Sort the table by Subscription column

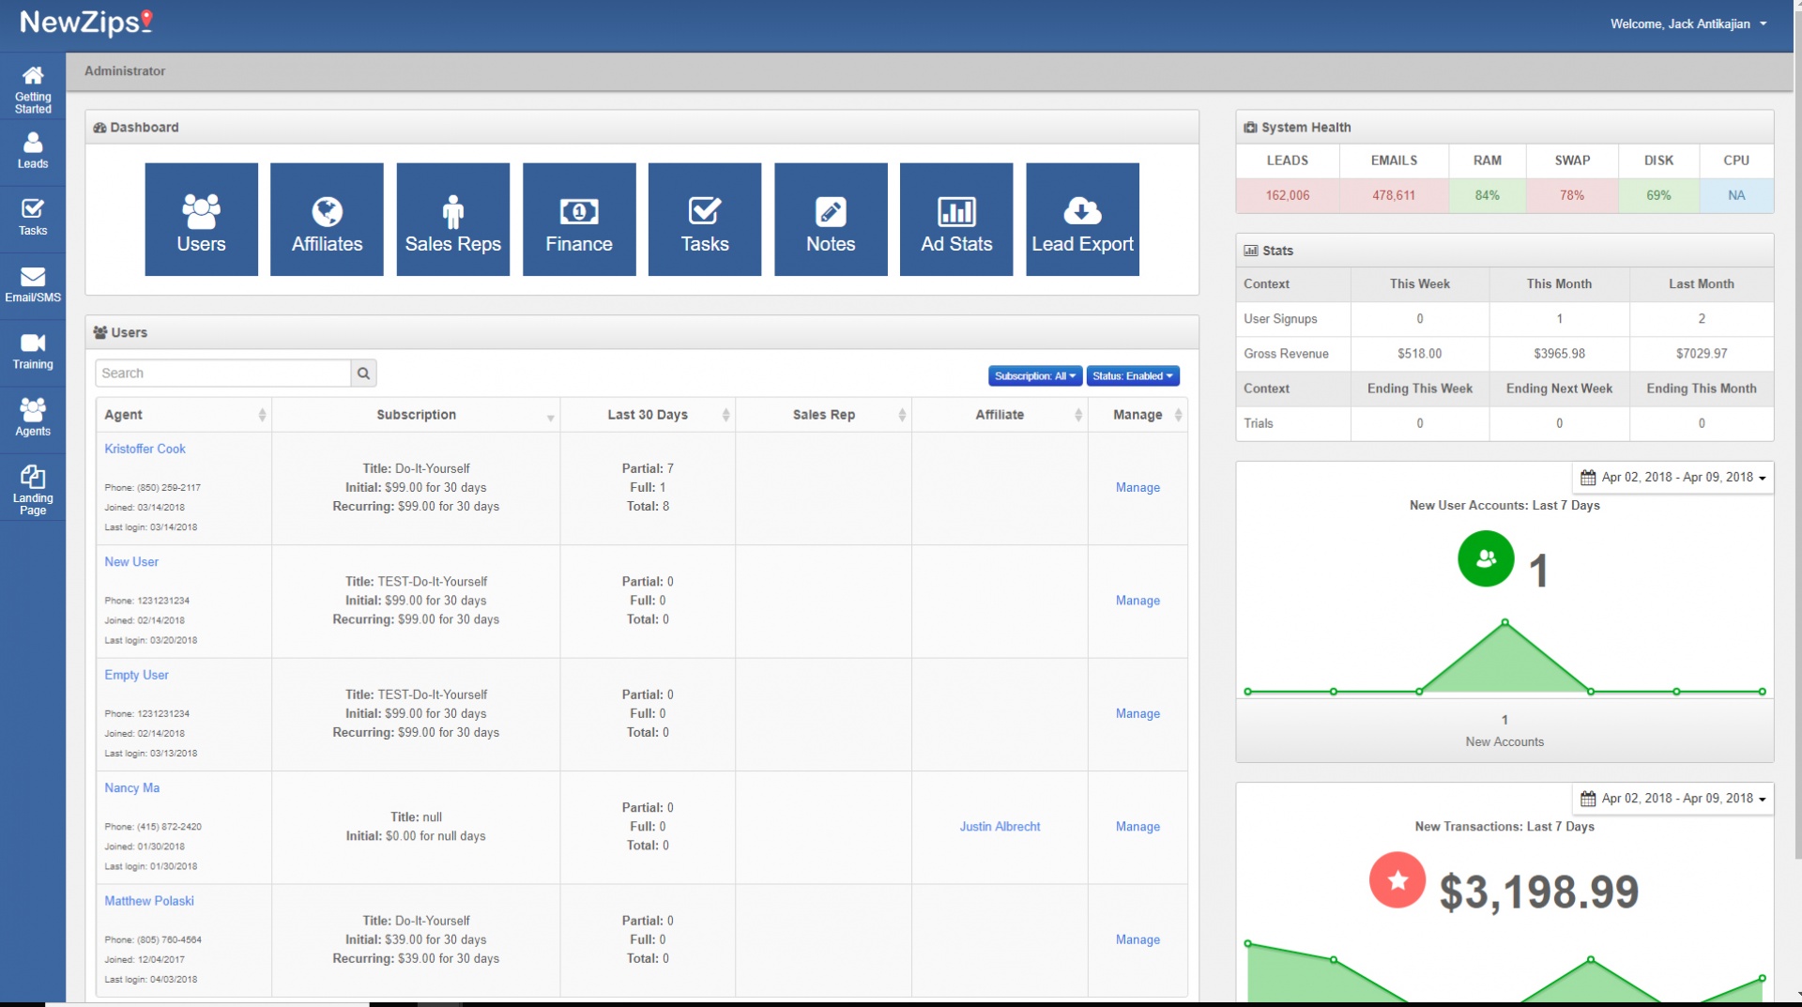click(x=416, y=415)
